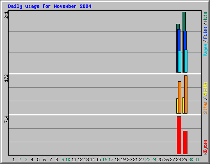
Task: Click the 'Daily usage for November 2024' title
Action: click(x=50, y=6)
